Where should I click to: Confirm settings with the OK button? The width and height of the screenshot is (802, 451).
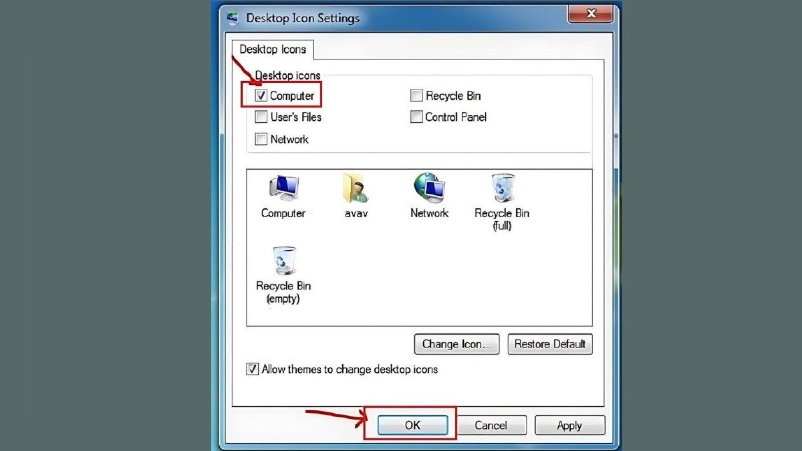click(x=412, y=425)
